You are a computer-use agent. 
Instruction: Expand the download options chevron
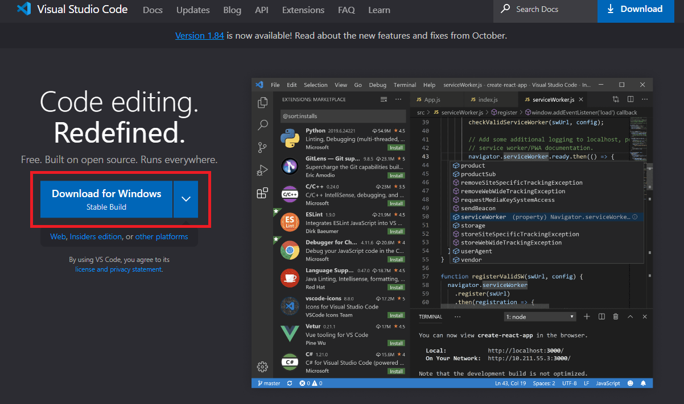click(186, 199)
